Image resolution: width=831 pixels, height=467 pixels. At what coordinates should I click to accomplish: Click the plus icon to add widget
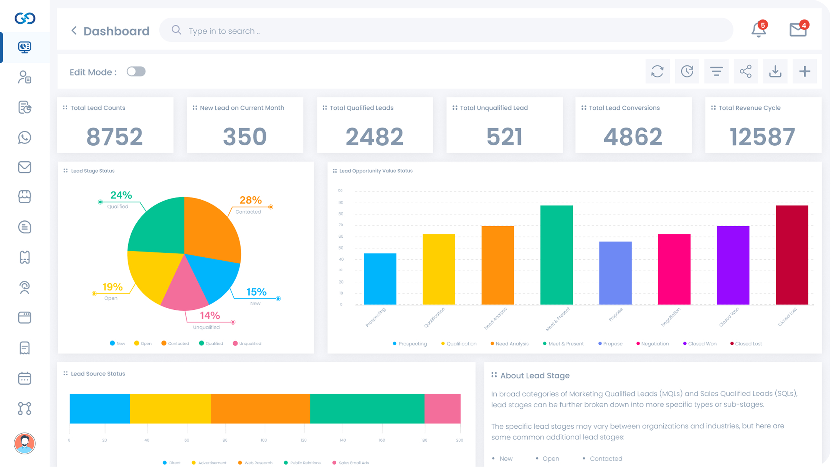(805, 71)
